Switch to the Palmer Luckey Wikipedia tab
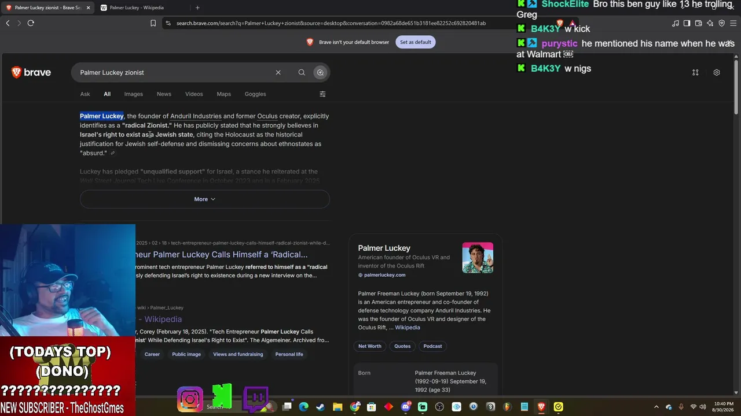This screenshot has height=416, width=741. [x=137, y=8]
